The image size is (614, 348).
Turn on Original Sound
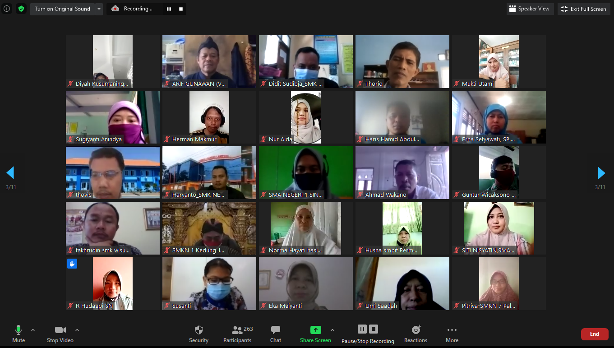(x=62, y=9)
